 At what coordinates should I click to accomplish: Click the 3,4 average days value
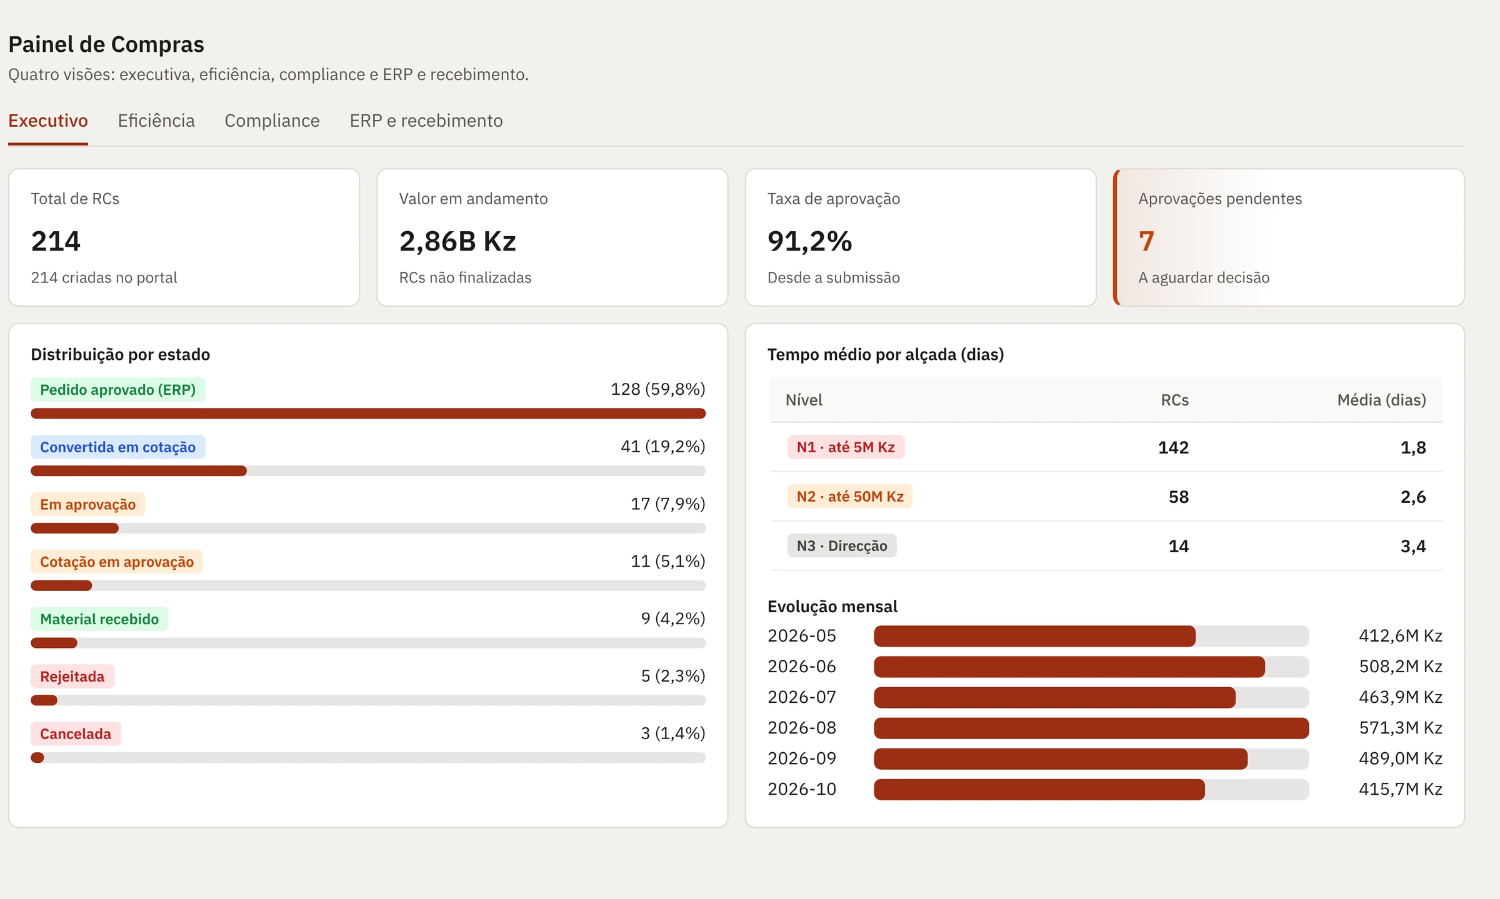[1413, 546]
